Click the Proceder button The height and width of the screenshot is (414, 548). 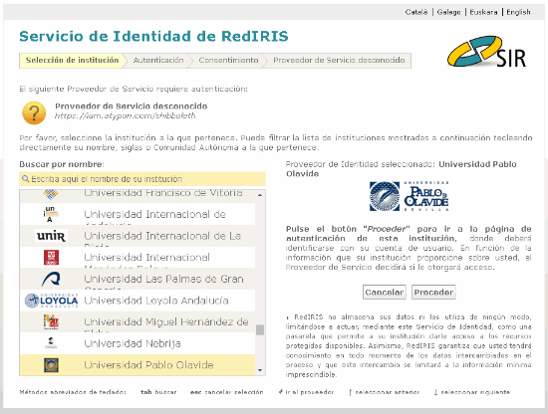[433, 293]
